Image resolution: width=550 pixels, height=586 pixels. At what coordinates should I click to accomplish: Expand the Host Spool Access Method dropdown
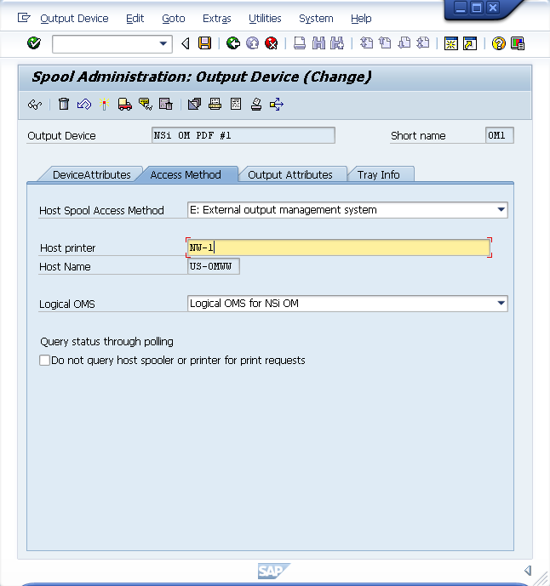[x=501, y=210]
